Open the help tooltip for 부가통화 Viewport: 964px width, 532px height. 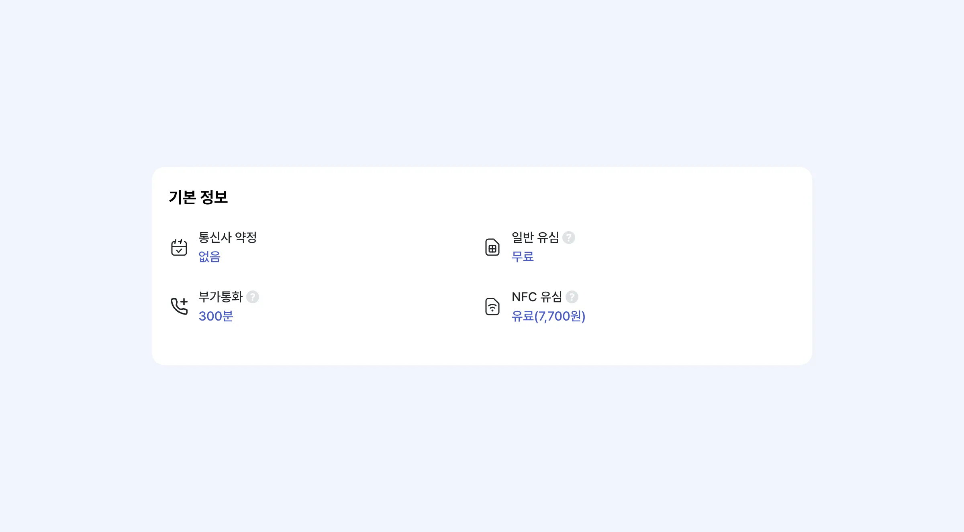tap(253, 297)
